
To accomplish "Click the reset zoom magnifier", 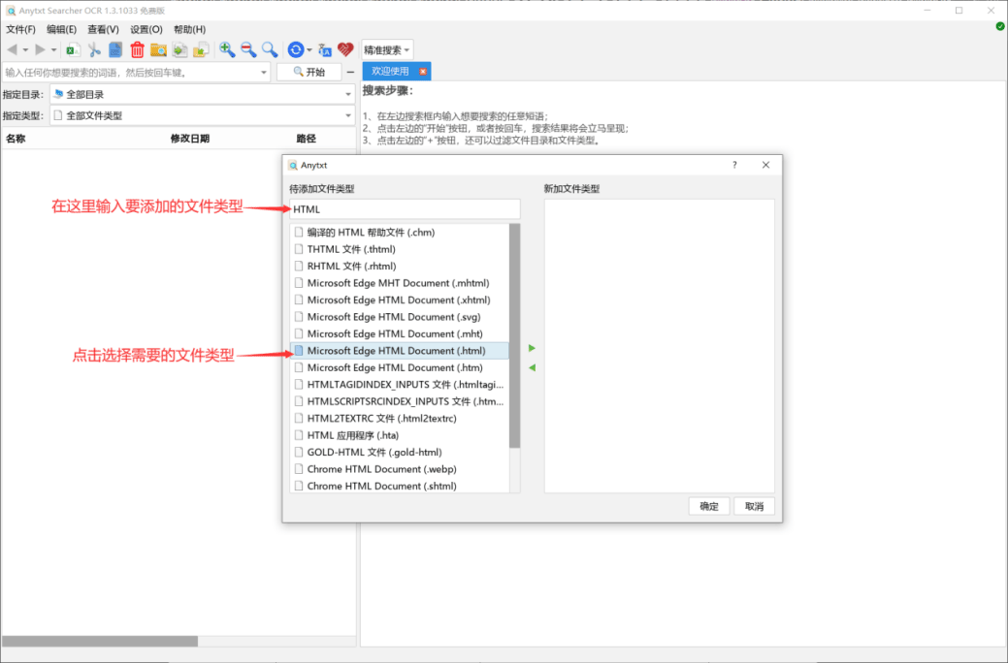I will [270, 49].
